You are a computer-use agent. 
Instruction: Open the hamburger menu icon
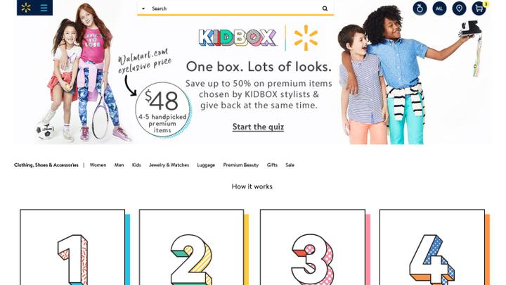pos(44,8)
